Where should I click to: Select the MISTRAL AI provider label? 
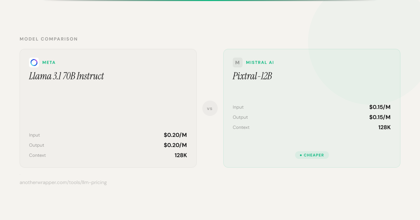260,63
